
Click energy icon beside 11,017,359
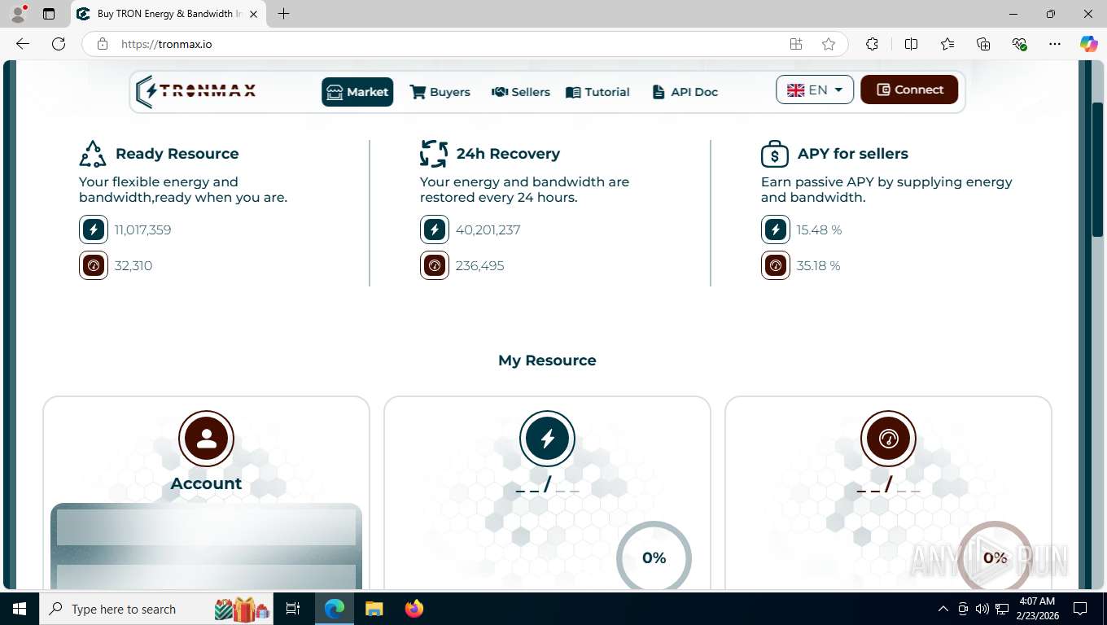coord(94,229)
